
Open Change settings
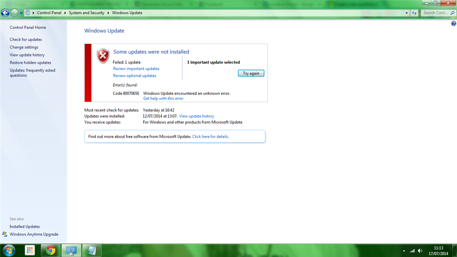tap(24, 47)
